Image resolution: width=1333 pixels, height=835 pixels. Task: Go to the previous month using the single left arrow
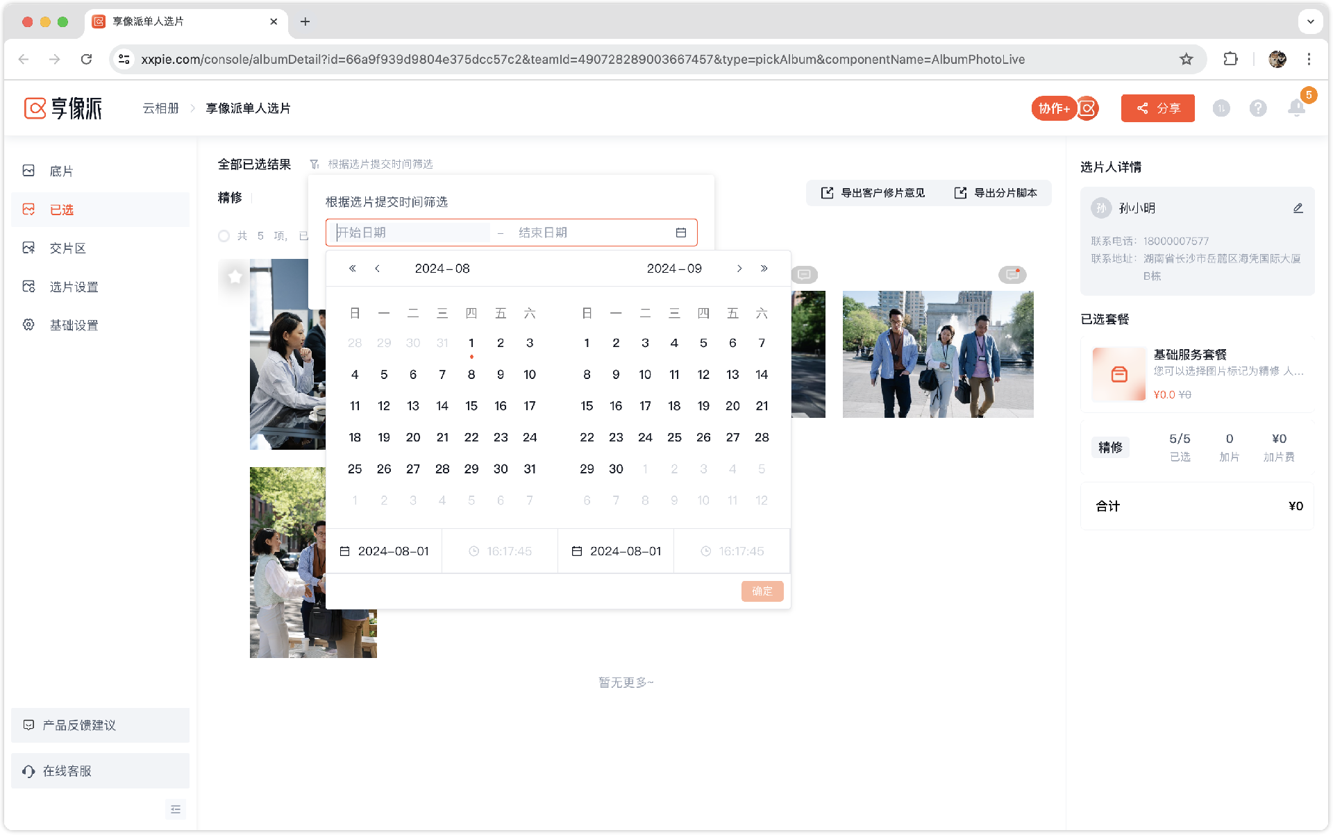(x=377, y=269)
